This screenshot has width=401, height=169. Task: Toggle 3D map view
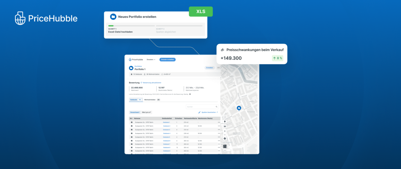pyautogui.click(x=225, y=126)
